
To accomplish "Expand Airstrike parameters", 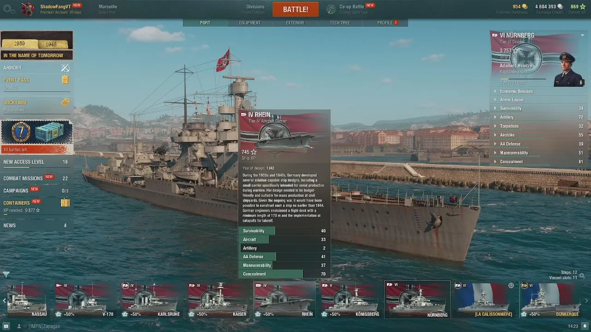I will coord(539,135).
